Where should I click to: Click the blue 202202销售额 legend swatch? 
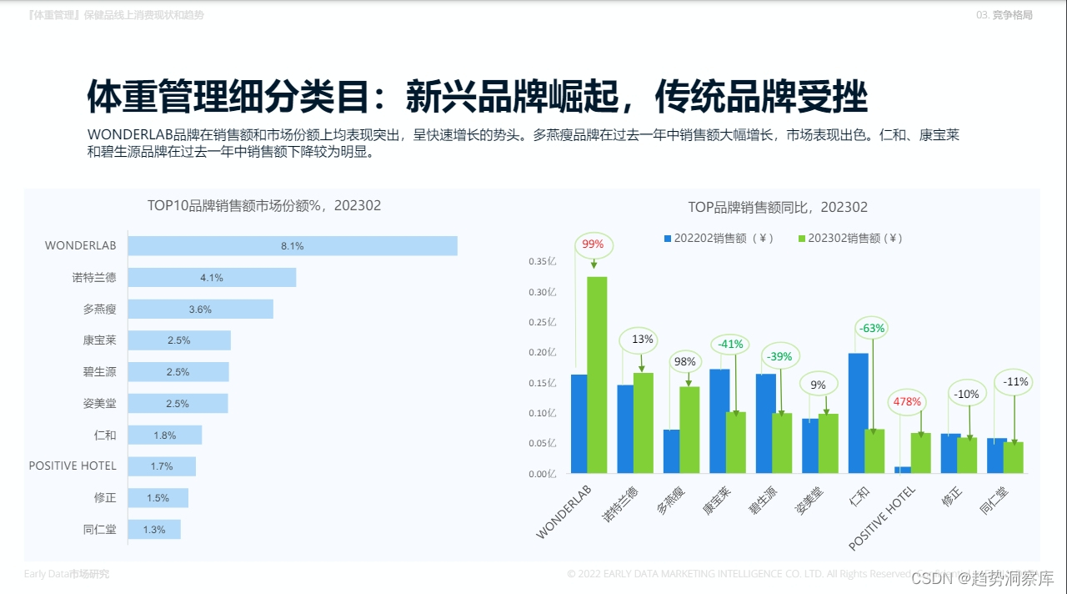point(668,239)
